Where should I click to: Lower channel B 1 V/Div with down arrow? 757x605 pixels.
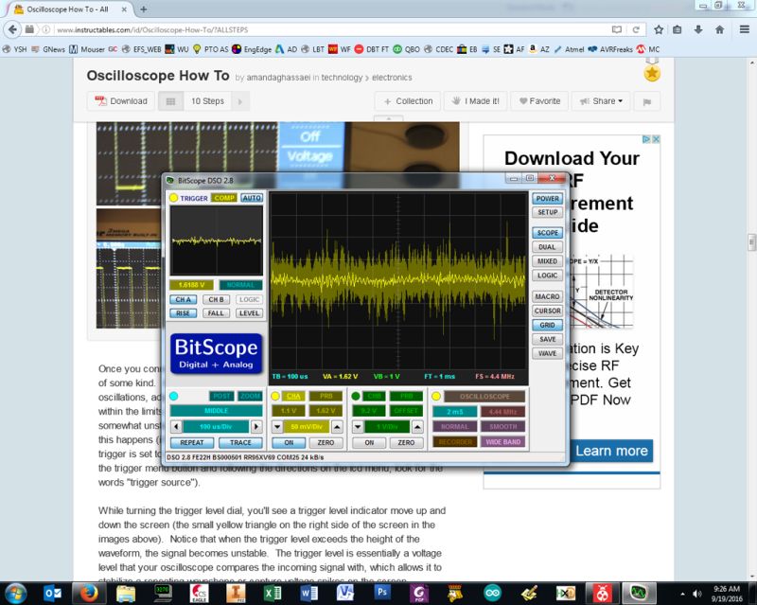click(358, 427)
